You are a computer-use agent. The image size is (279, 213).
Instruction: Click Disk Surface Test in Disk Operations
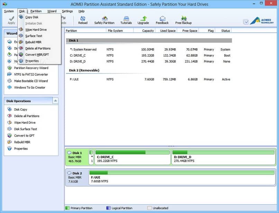click(25, 129)
